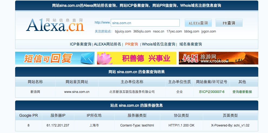Click the Alexa.cn logo
Screen dimensions: 268x133
55,25
